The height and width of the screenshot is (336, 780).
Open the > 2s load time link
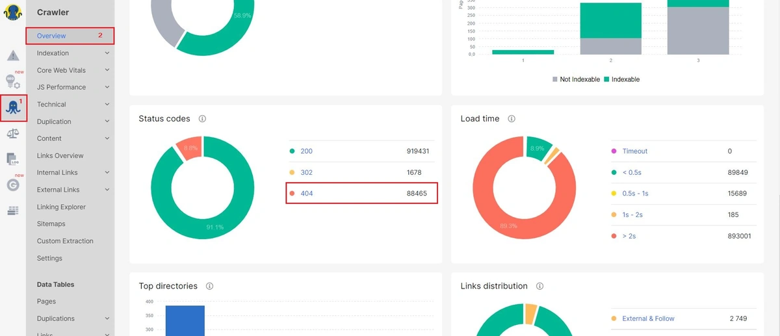click(x=629, y=236)
